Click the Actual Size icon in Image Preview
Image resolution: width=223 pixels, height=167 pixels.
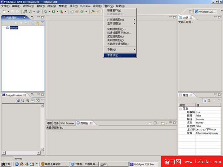point(33,100)
